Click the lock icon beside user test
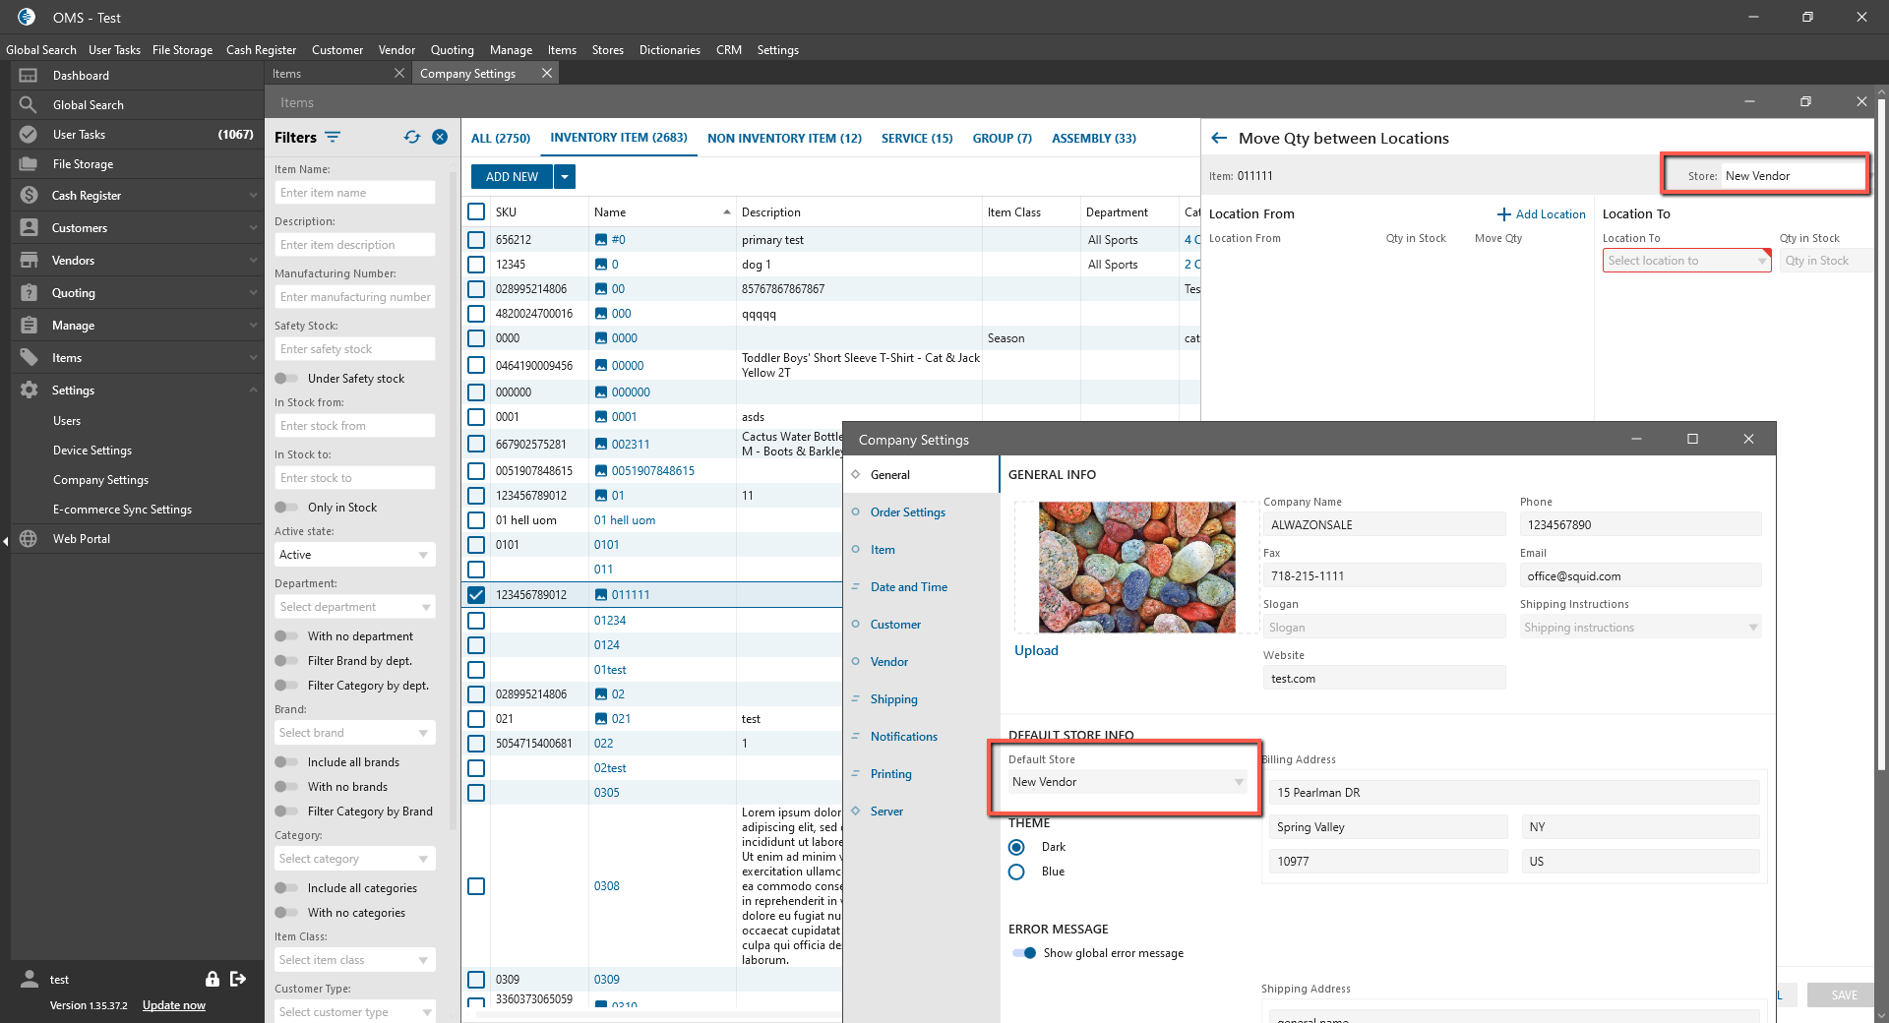The image size is (1889, 1023). click(x=212, y=979)
